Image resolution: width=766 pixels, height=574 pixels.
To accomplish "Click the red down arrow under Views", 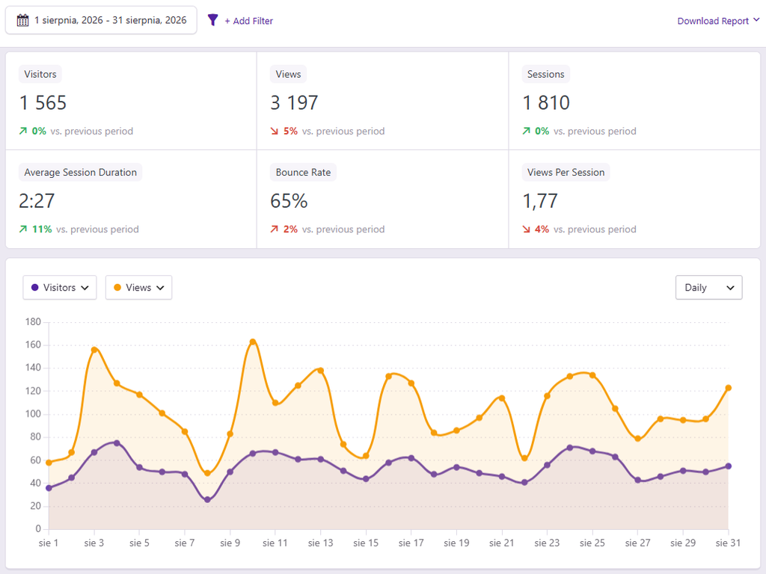I will (275, 131).
